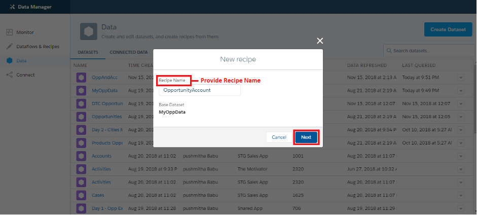This screenshot has height=215, width=477.
Task: Click the OppAndAcc dataset icon
Action: tap(81, 78)
